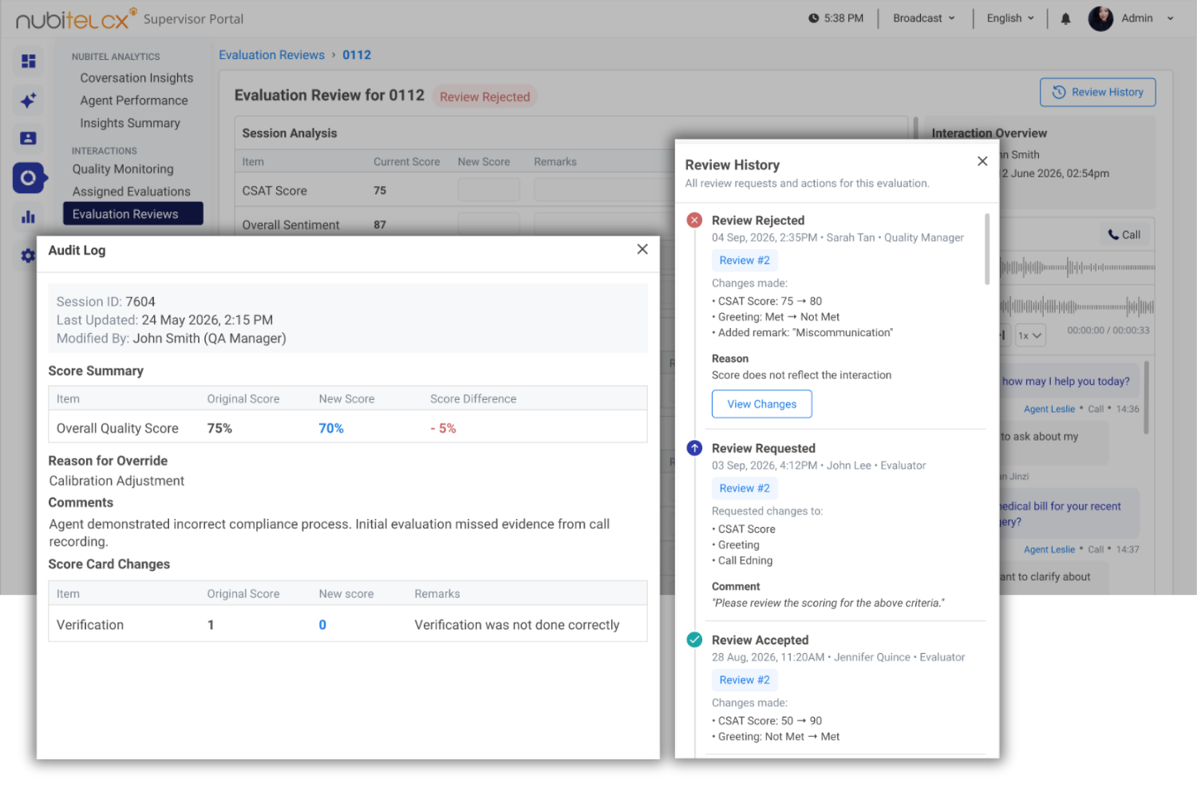Click the blue Review Requested arrow icon
This screenshot has height=804, width=1197.
(694, 448)
